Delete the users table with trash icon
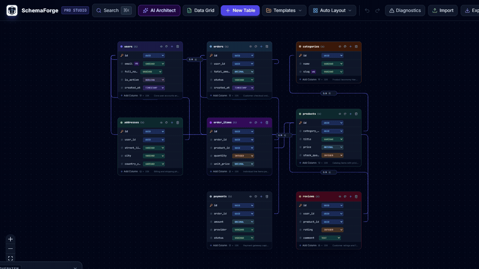 point(178,47)
